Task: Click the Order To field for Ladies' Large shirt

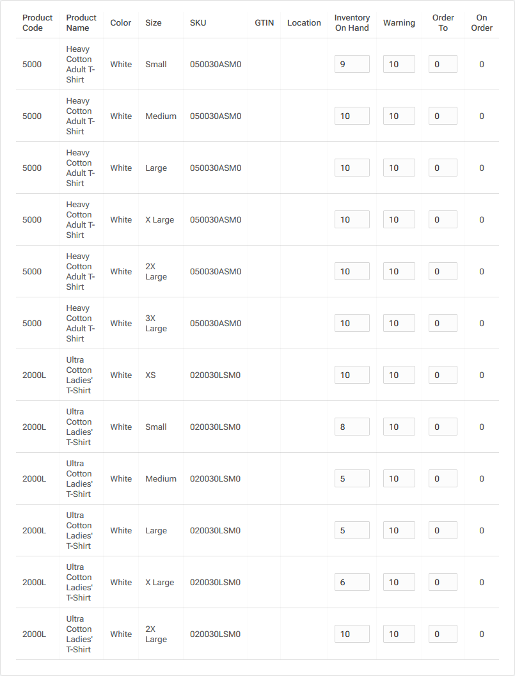Action: click(443, 530)
